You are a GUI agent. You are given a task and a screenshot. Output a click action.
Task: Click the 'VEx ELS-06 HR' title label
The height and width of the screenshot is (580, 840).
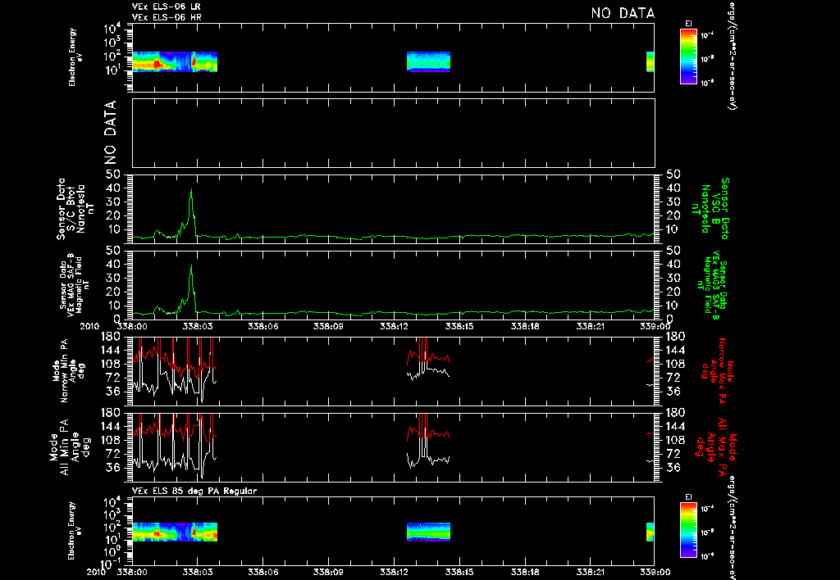tap(167, 17)
